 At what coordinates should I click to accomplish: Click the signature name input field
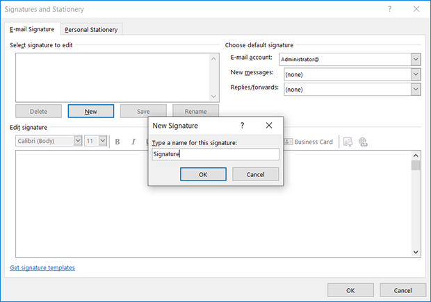click(x=215, y=154)
